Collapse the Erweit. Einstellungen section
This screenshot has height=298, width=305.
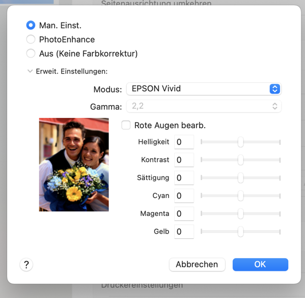(30, 71)
